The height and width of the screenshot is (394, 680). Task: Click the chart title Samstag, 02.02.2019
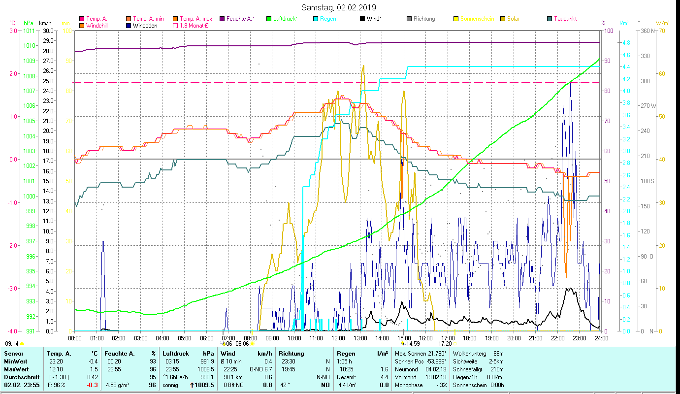[339, 7]
